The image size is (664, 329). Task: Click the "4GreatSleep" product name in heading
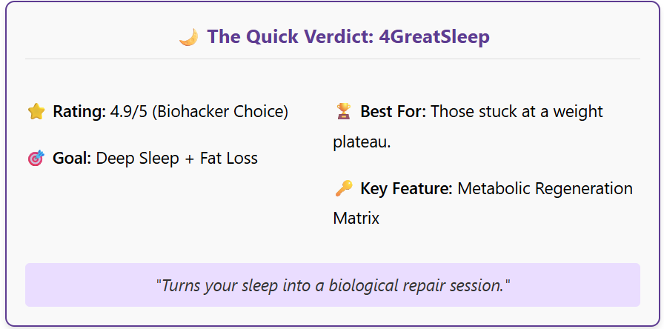(434, 37)
